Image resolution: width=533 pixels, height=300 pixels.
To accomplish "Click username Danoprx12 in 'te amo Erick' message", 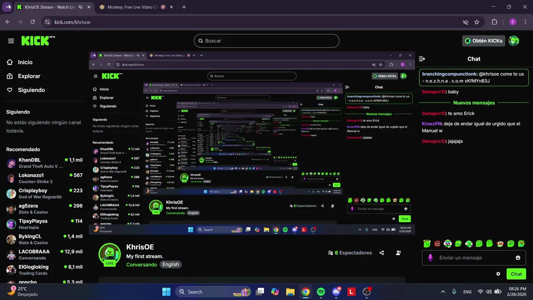I will [x=434, y=113].
